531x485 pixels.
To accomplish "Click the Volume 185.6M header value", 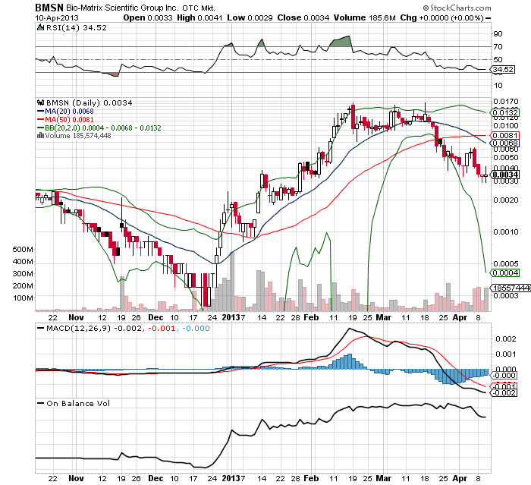I will 364,17.
